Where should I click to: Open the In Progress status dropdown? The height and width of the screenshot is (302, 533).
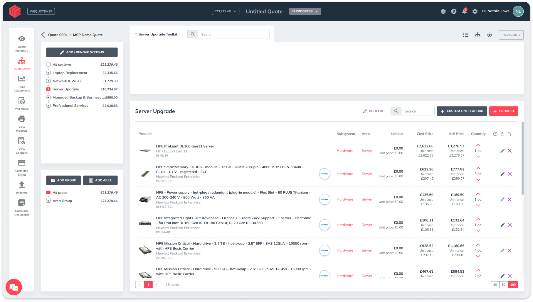[x=305, y=11]
